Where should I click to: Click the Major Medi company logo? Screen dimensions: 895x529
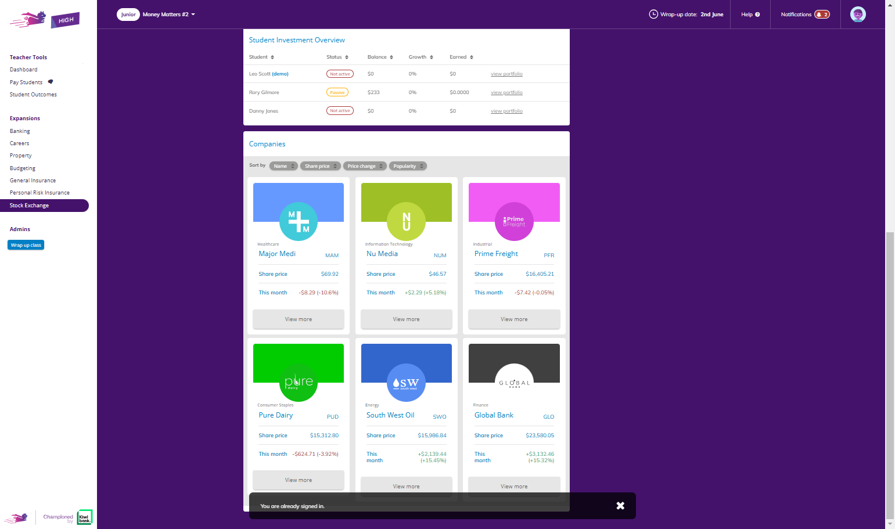[x=299, y=221]
